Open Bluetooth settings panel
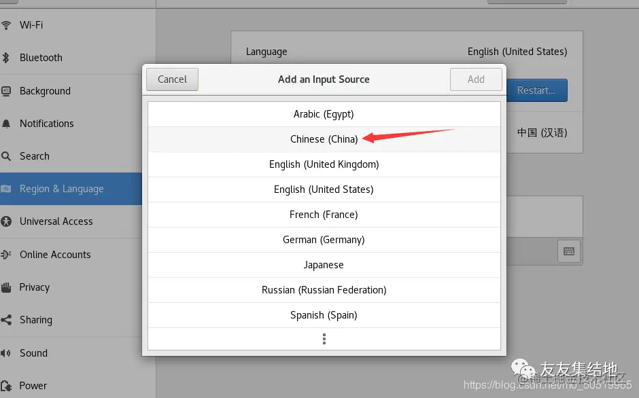639x398 pixels. (77, 58)
